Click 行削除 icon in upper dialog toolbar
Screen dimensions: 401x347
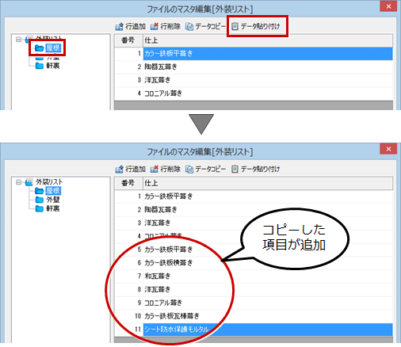pyautogui.click(x=155, y=26)
